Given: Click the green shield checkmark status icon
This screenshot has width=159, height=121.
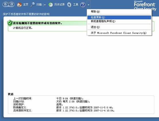Looking at the screenshot, I should [10, 23].
